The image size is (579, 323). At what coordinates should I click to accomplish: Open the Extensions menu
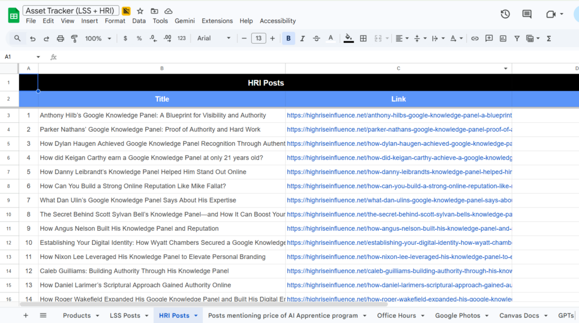(217, 21)
